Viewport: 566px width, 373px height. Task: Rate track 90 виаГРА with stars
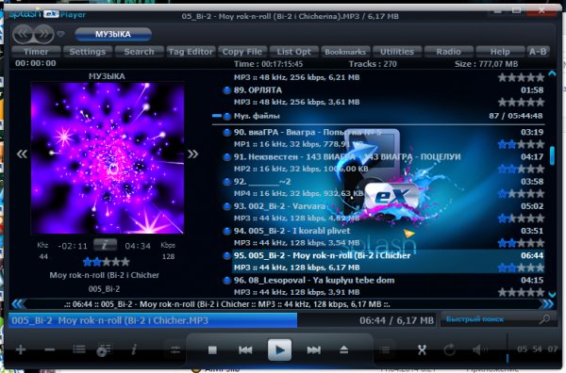[x=522, y=144]
